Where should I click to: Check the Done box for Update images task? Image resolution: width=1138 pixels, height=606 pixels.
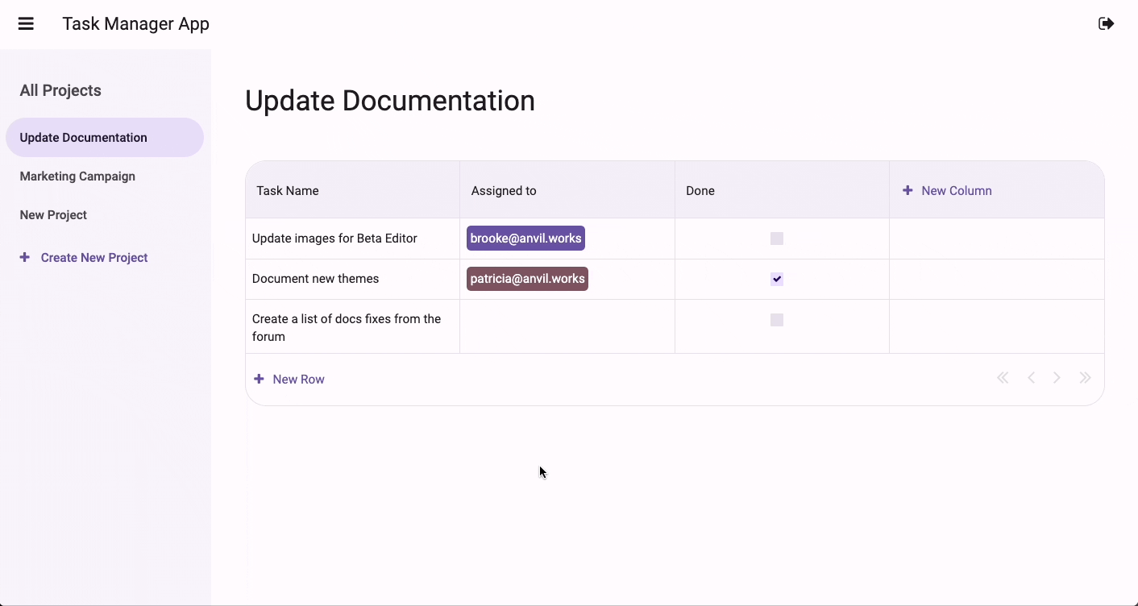(x=776, y=239)
